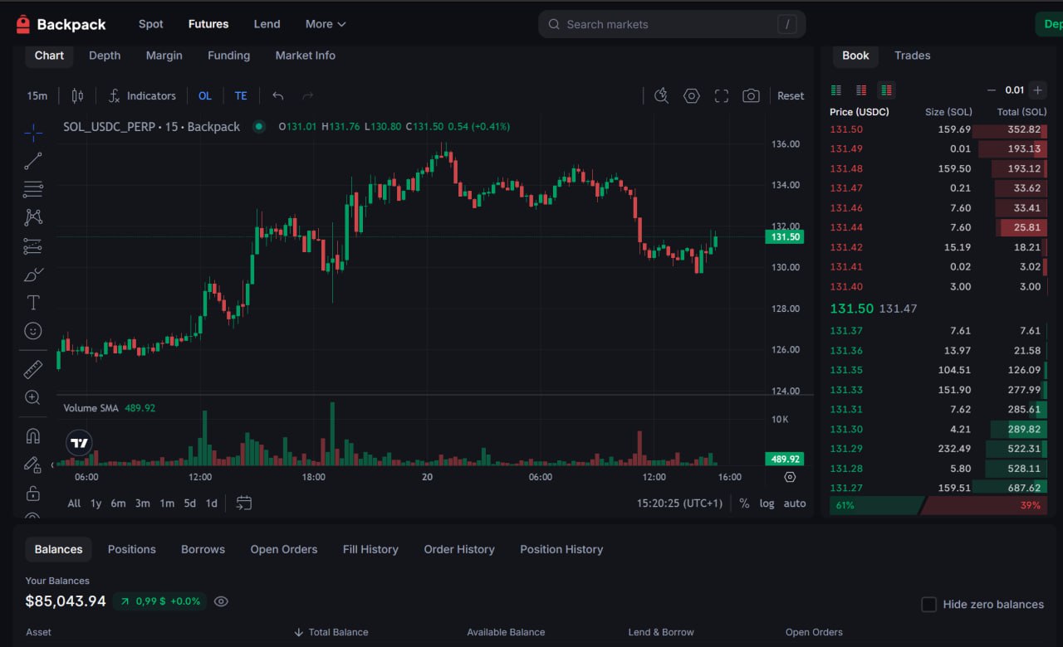This screenshot has width=1063, height=647.
Task: Reset the chart view
Action: (791, 95)
